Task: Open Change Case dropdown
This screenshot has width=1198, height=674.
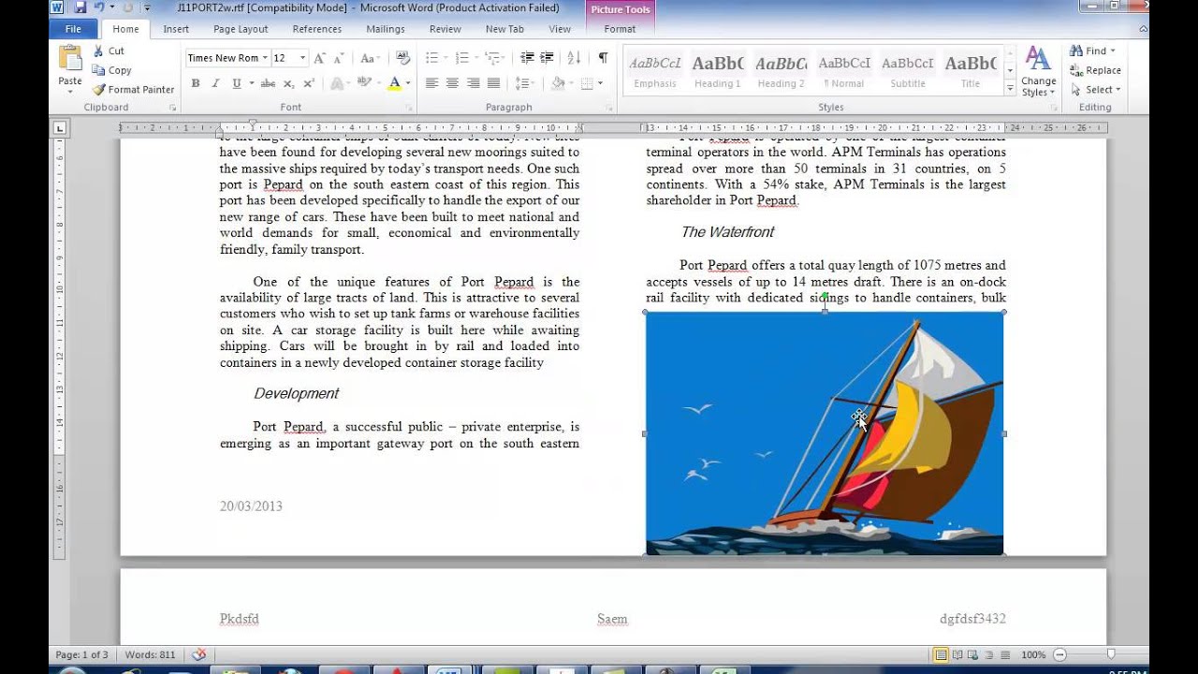Action: click(x=369, y=58)
